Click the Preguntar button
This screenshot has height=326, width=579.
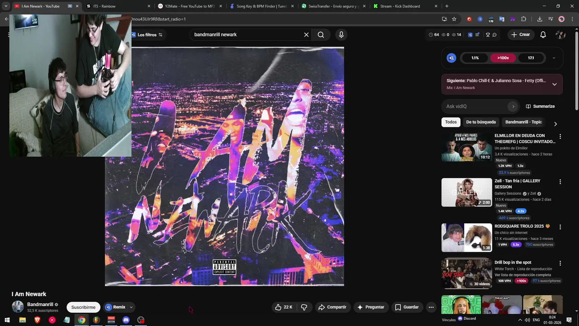tap(370, 307)
